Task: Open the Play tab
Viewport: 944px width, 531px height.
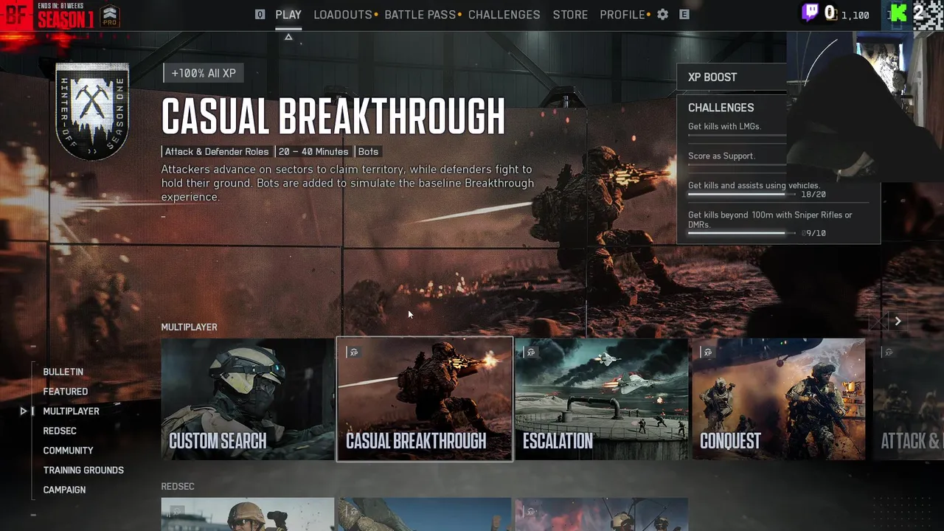Action: pyautogui.click(x=288, y=15)
